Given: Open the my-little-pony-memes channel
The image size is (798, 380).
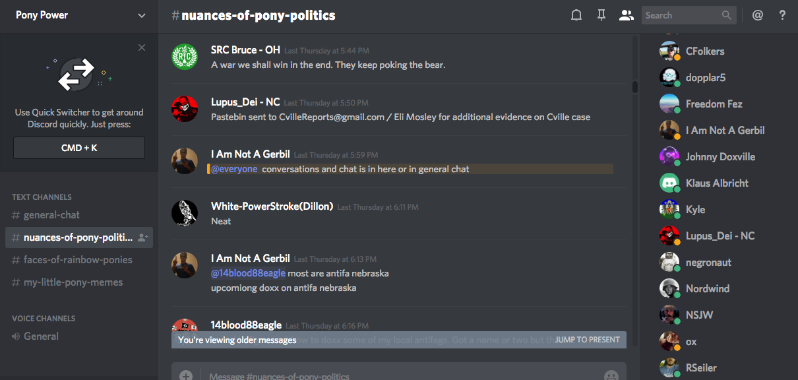Looking at the screenshot, I should pyautogui.click(x=73, y=282).
